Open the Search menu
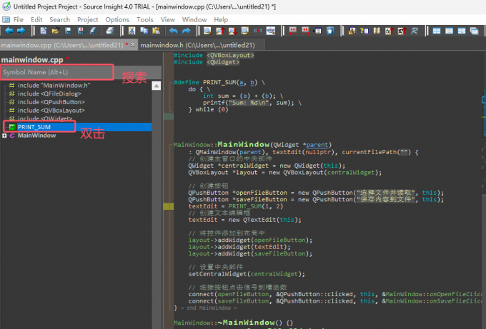Screen dimensions: 486x329 coord(59,19)
